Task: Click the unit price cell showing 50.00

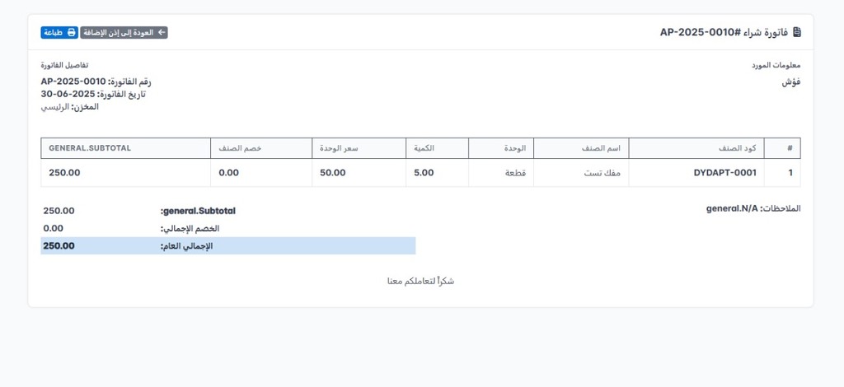Action: 333,173
